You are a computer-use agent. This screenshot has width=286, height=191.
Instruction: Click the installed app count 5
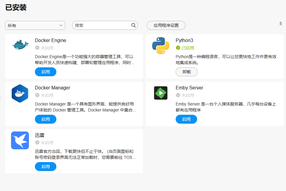(281, 24)
